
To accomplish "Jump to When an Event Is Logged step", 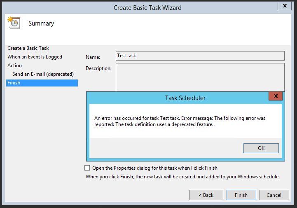I will 35,57.
